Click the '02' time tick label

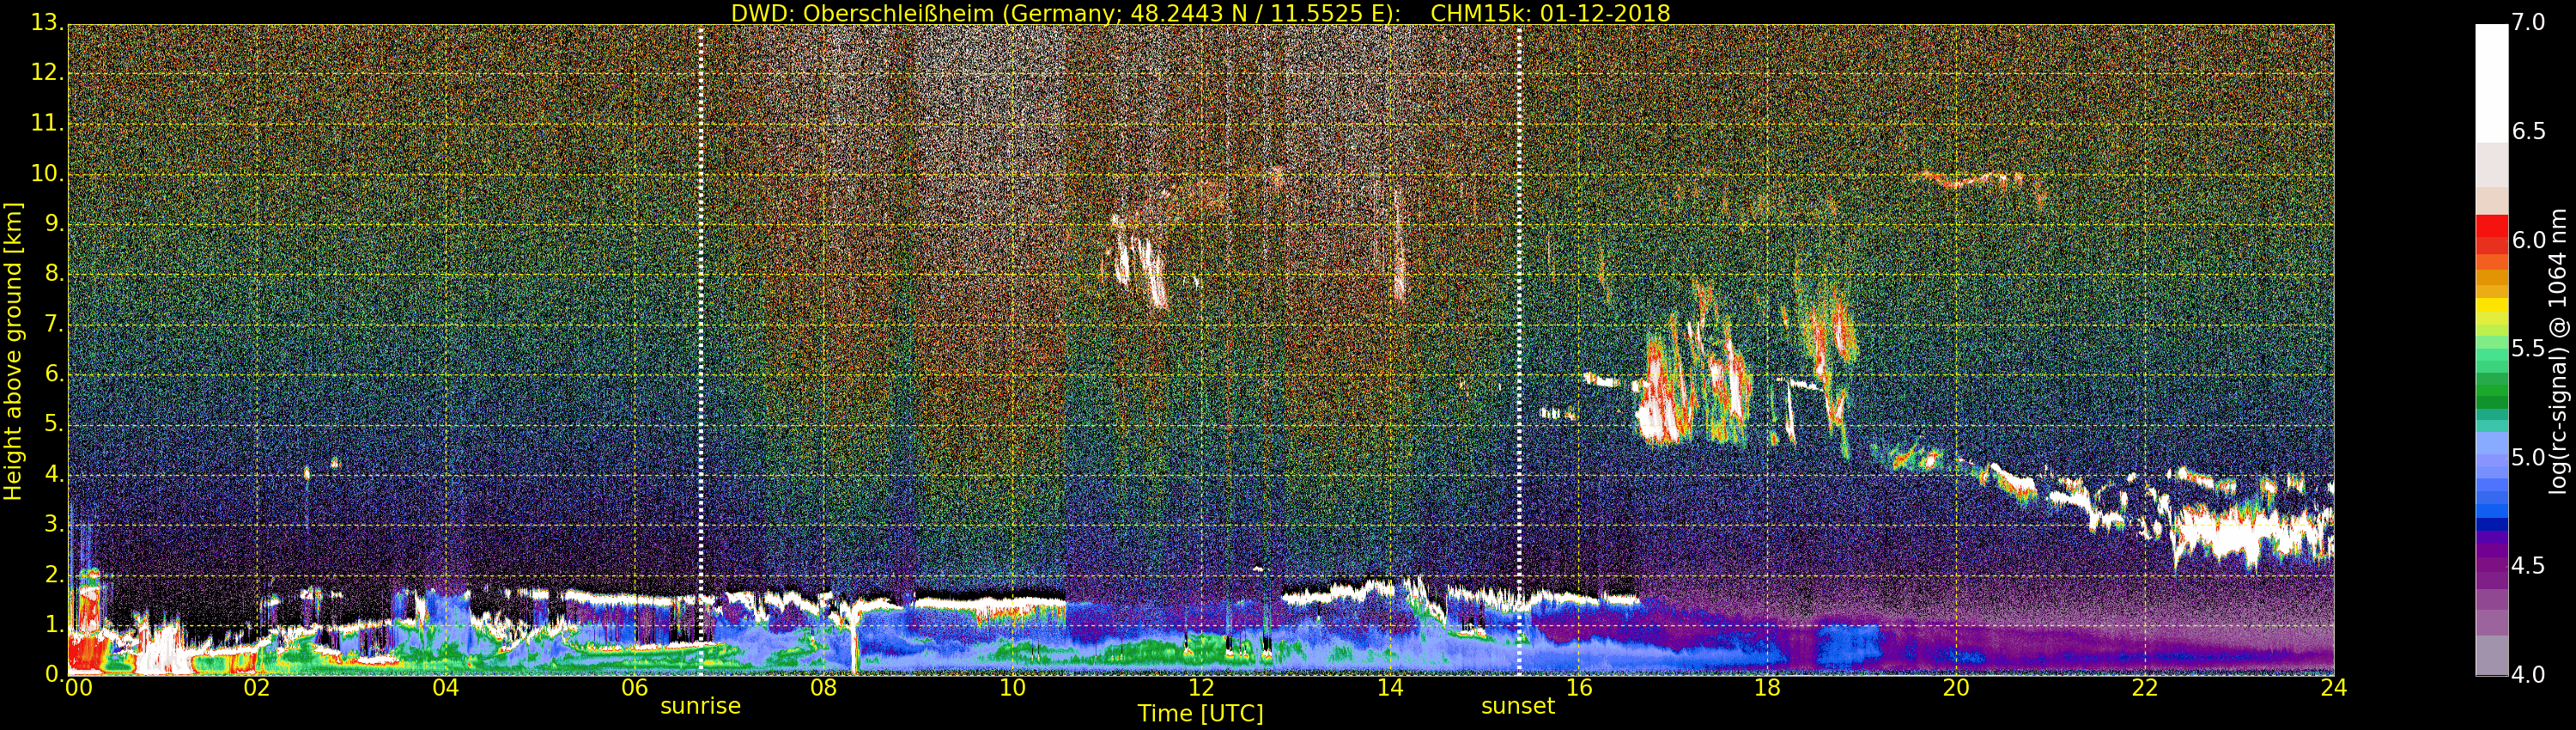[257, 688]
